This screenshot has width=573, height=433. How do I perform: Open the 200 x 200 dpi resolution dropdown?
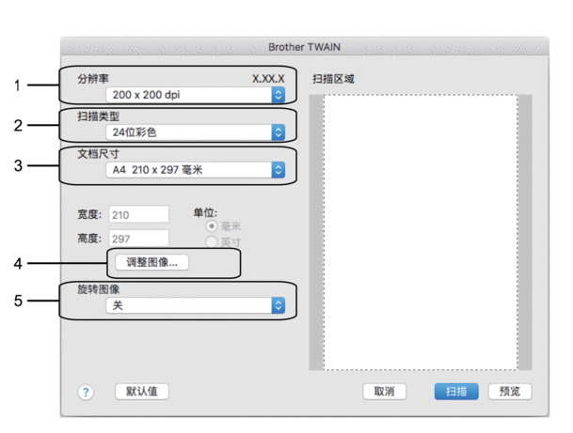pyautogui.click(x=188, y=95)
